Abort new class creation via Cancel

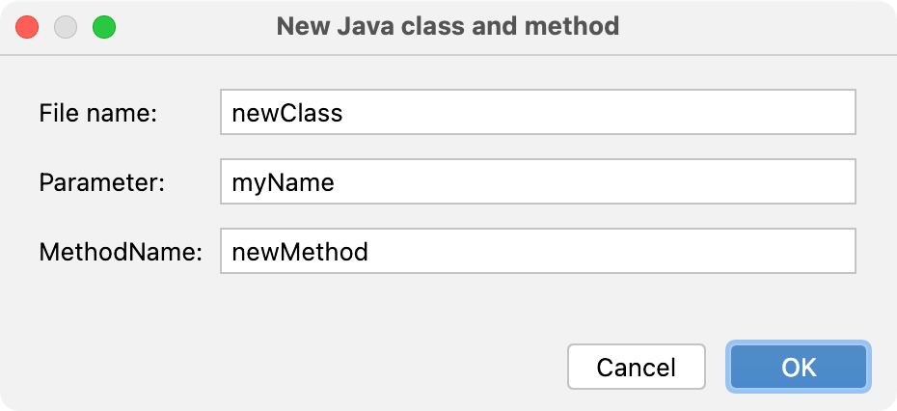click(x=636, y=367)
